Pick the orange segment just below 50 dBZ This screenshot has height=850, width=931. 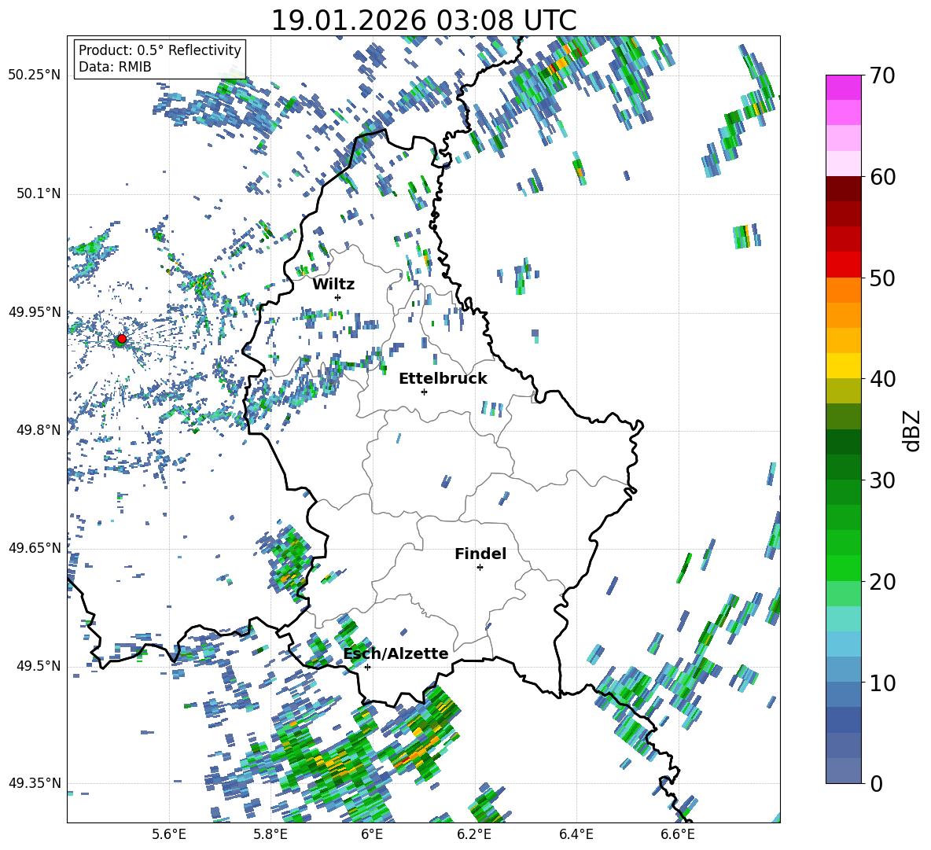[x=843, y=290]
